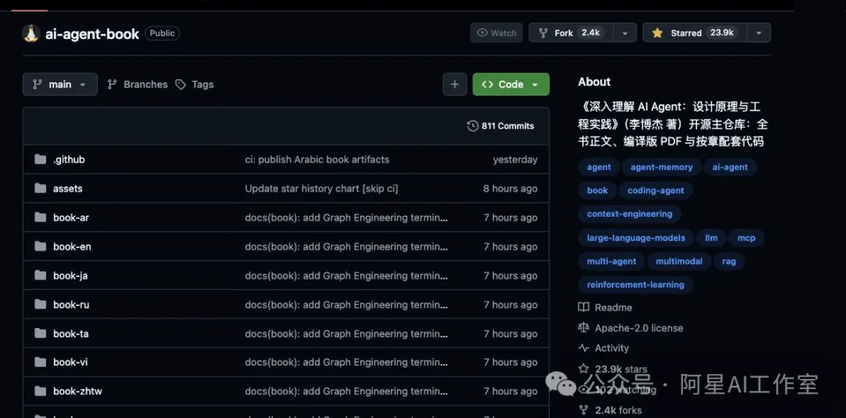
Task: Select the 'agent' topic tag
Action: click(x=599, y=168)
